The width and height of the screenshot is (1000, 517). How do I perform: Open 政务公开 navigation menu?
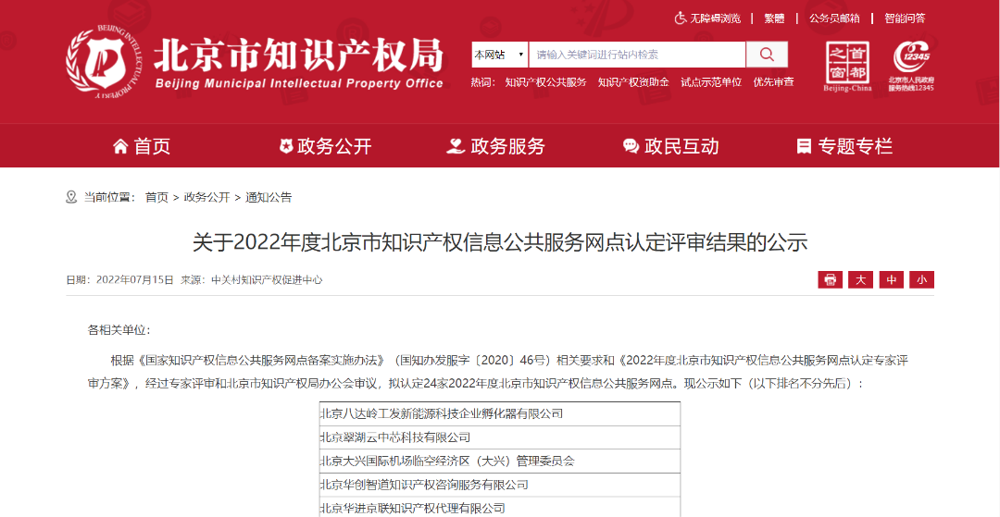(x=325, y=146)
